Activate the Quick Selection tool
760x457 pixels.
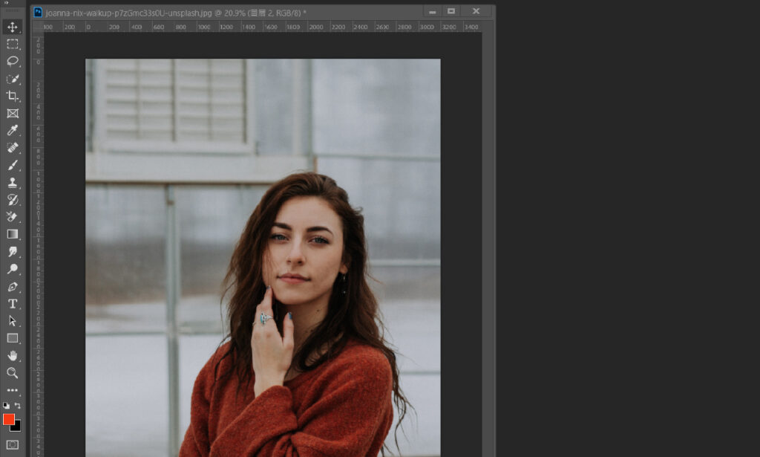(13, 79)
